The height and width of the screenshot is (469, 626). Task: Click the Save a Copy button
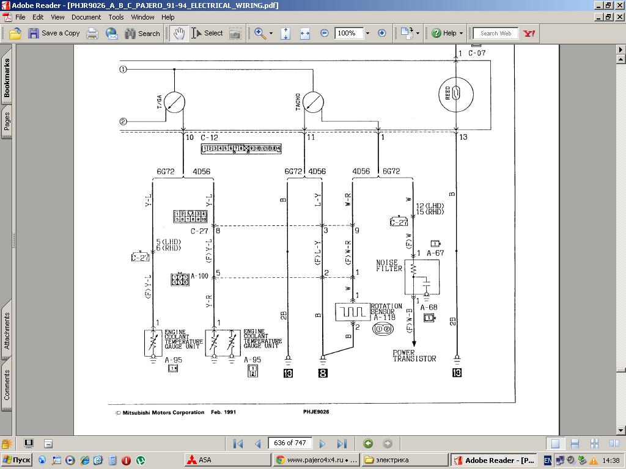(54, 34)
